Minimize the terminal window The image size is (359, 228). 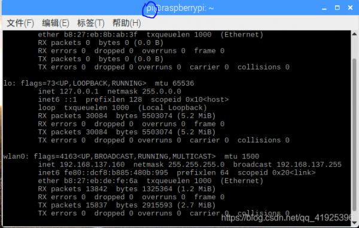[324, 8]
